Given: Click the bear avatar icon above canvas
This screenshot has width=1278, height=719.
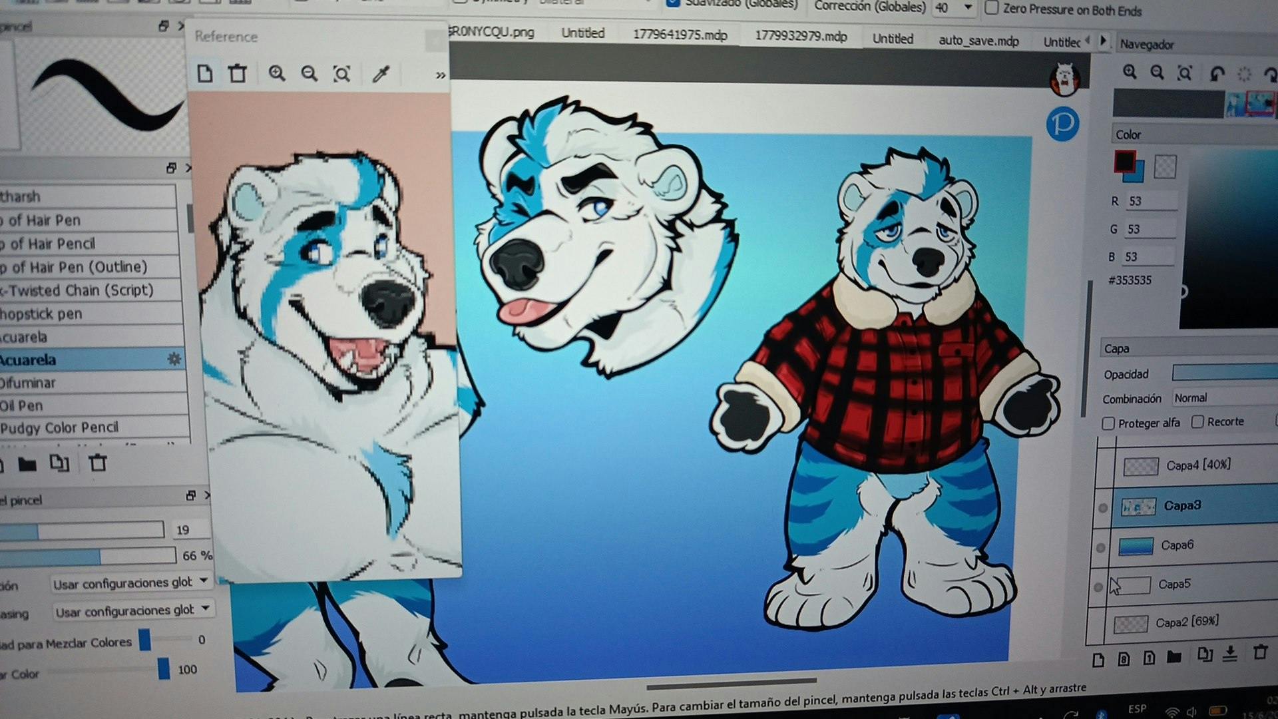Looking at the screenshot, I should click(x=1064, y=79).
